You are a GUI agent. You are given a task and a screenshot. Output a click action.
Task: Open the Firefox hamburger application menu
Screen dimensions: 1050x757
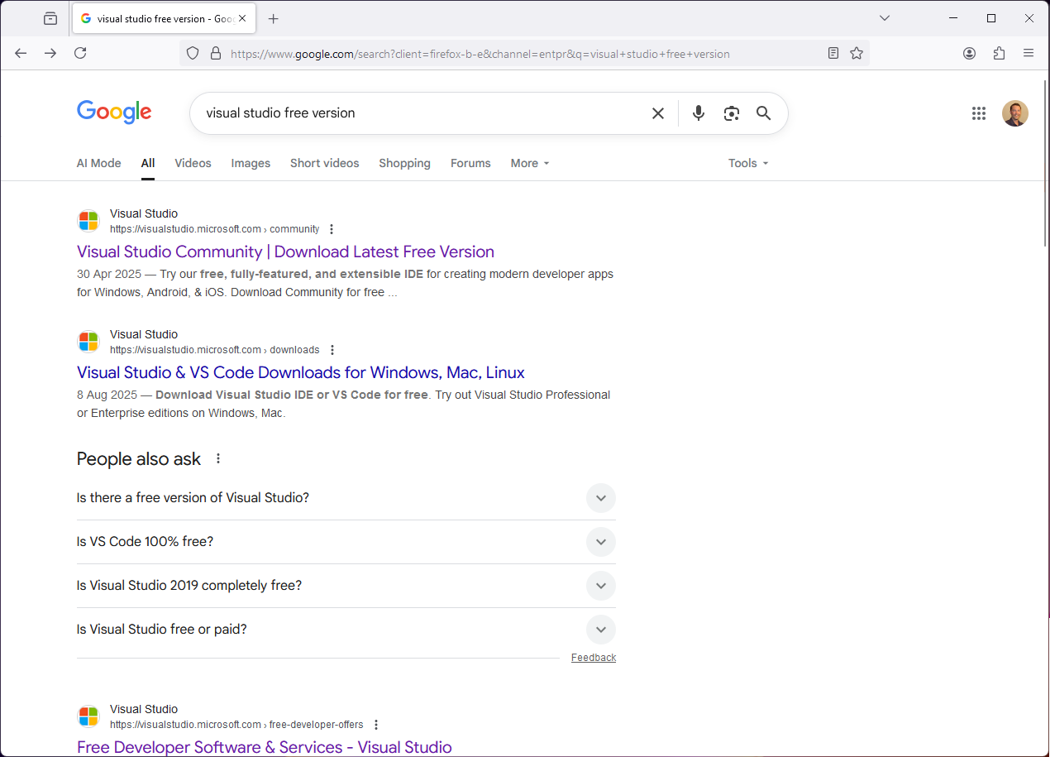(1029, 53)
